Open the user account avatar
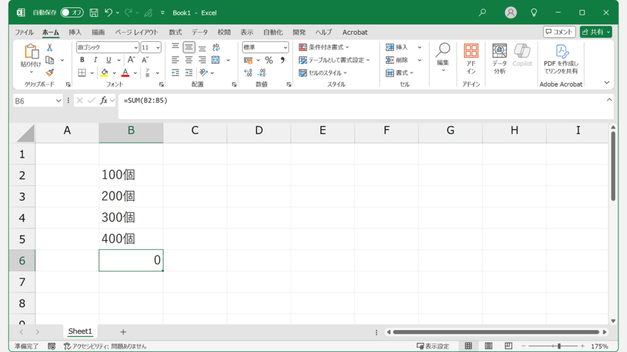 [x=510, y=13]
